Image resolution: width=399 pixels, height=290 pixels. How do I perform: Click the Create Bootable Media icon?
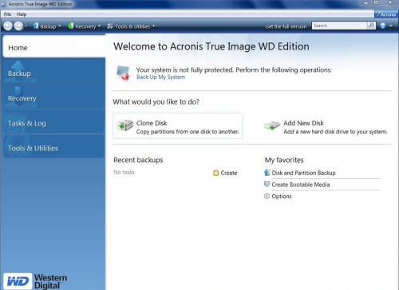point(267,184)
